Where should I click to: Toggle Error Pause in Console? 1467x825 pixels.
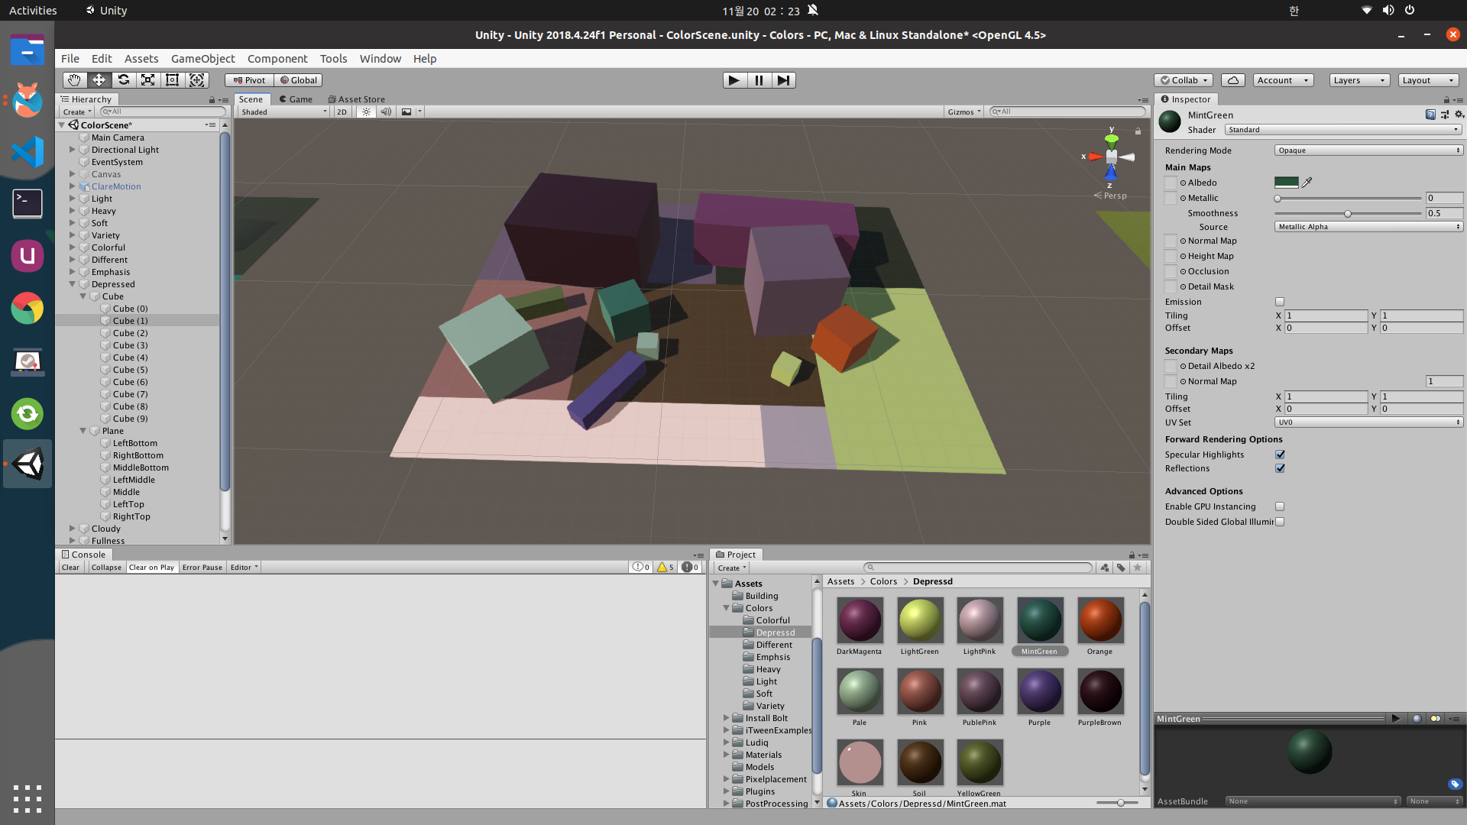pyautogui.click(x=202, y=568)
